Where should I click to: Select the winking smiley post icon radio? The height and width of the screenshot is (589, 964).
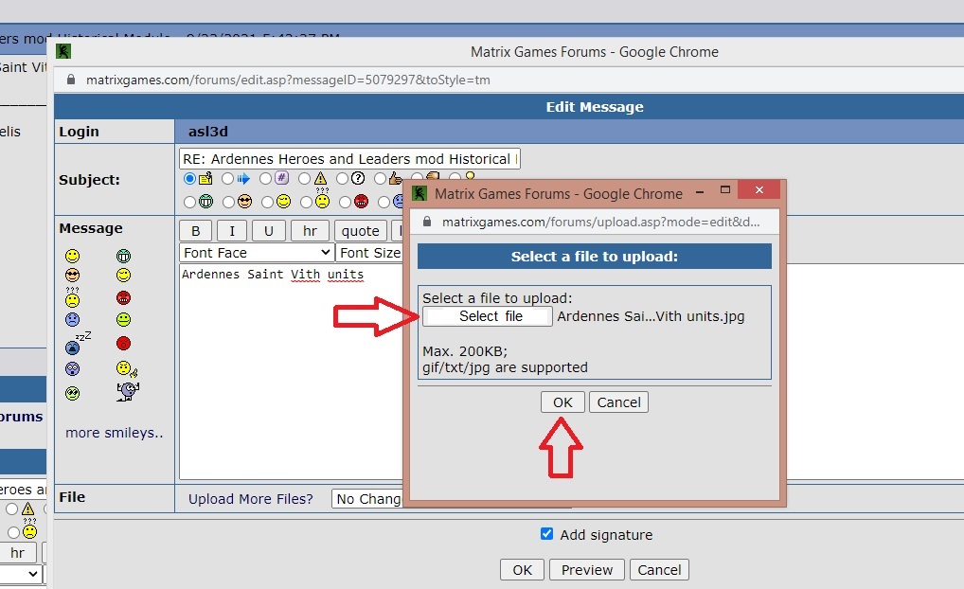(267, 203)
